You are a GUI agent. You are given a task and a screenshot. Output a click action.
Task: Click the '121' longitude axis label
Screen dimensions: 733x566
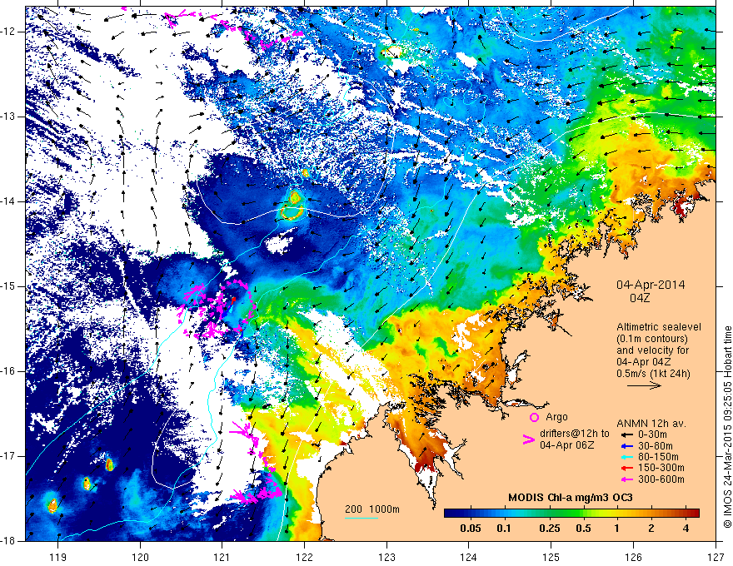tap(222, 557)
